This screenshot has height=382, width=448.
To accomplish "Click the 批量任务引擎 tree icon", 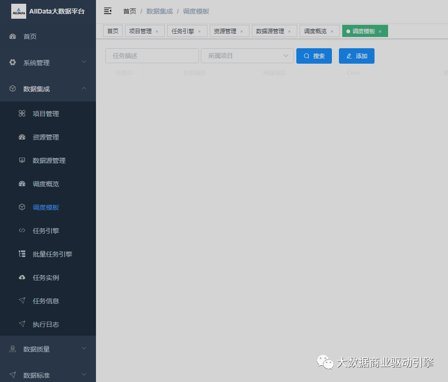I will (22, 254).
